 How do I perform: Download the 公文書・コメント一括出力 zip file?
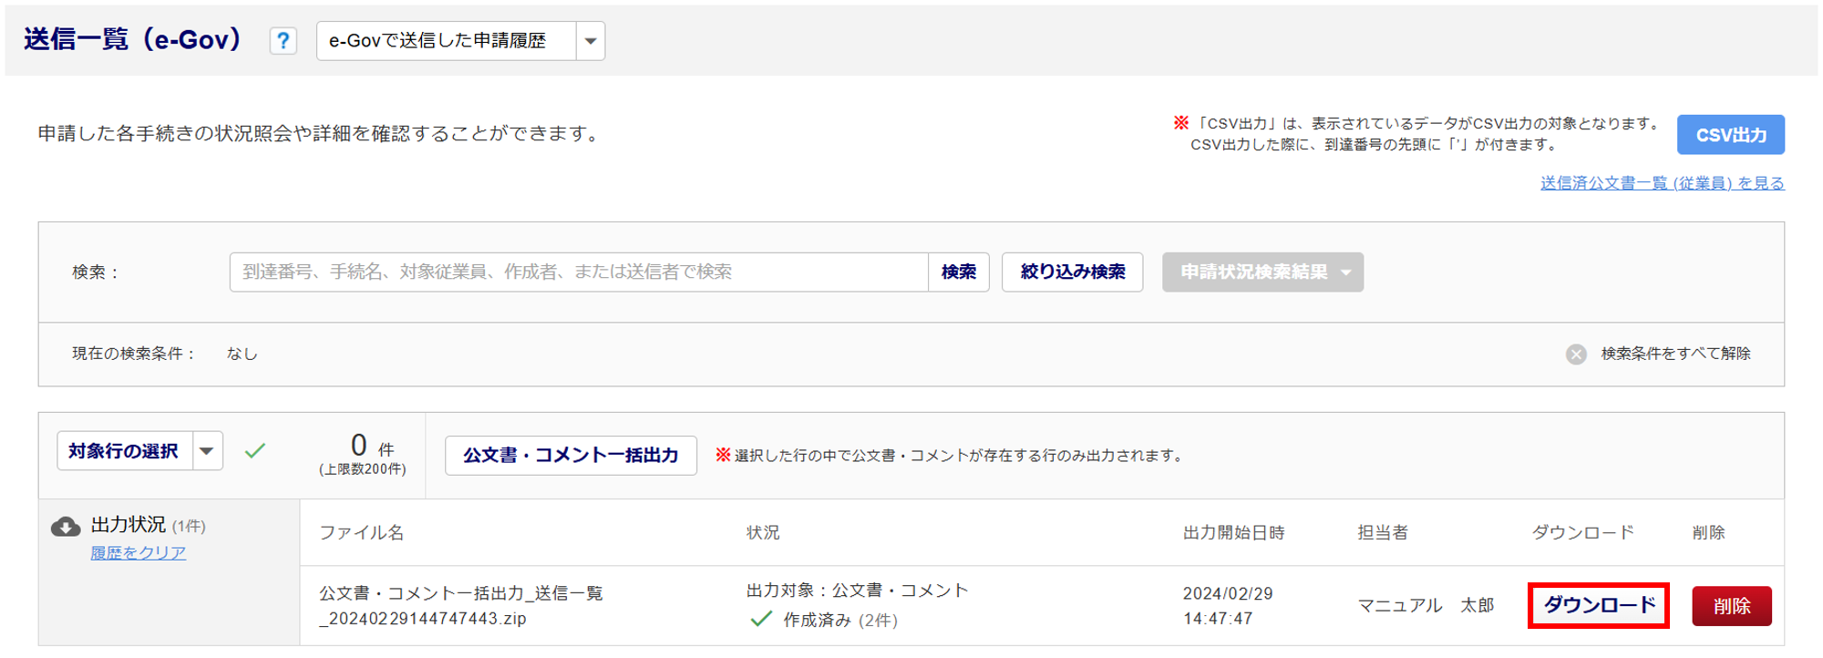(1599, 606)
